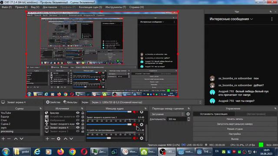Toggle lock on Браузер source

(x=83, y=113)
